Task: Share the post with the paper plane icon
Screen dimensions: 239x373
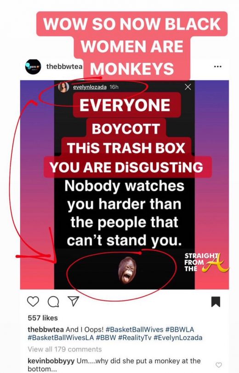Action: 73,301
